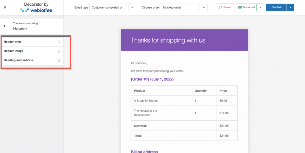
Task: Click the chevron beside Header image
Action: click(x=59, y=51)
